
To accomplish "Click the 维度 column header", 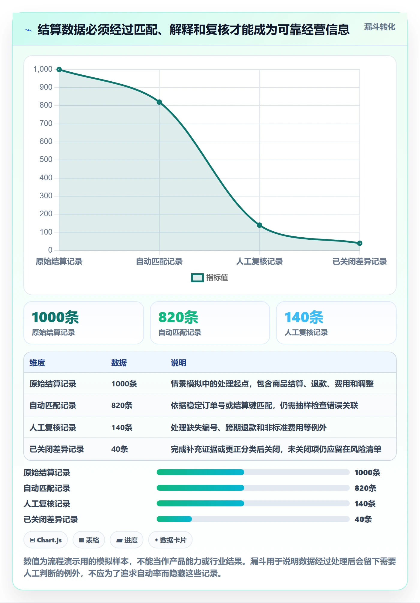I will pyautogui.click(x=37, y=363).
